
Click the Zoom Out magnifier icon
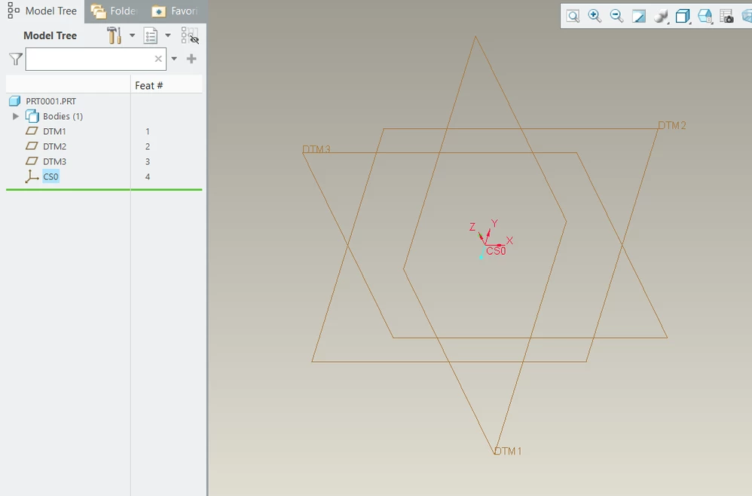pyautogui.click(x=617, y=17)
